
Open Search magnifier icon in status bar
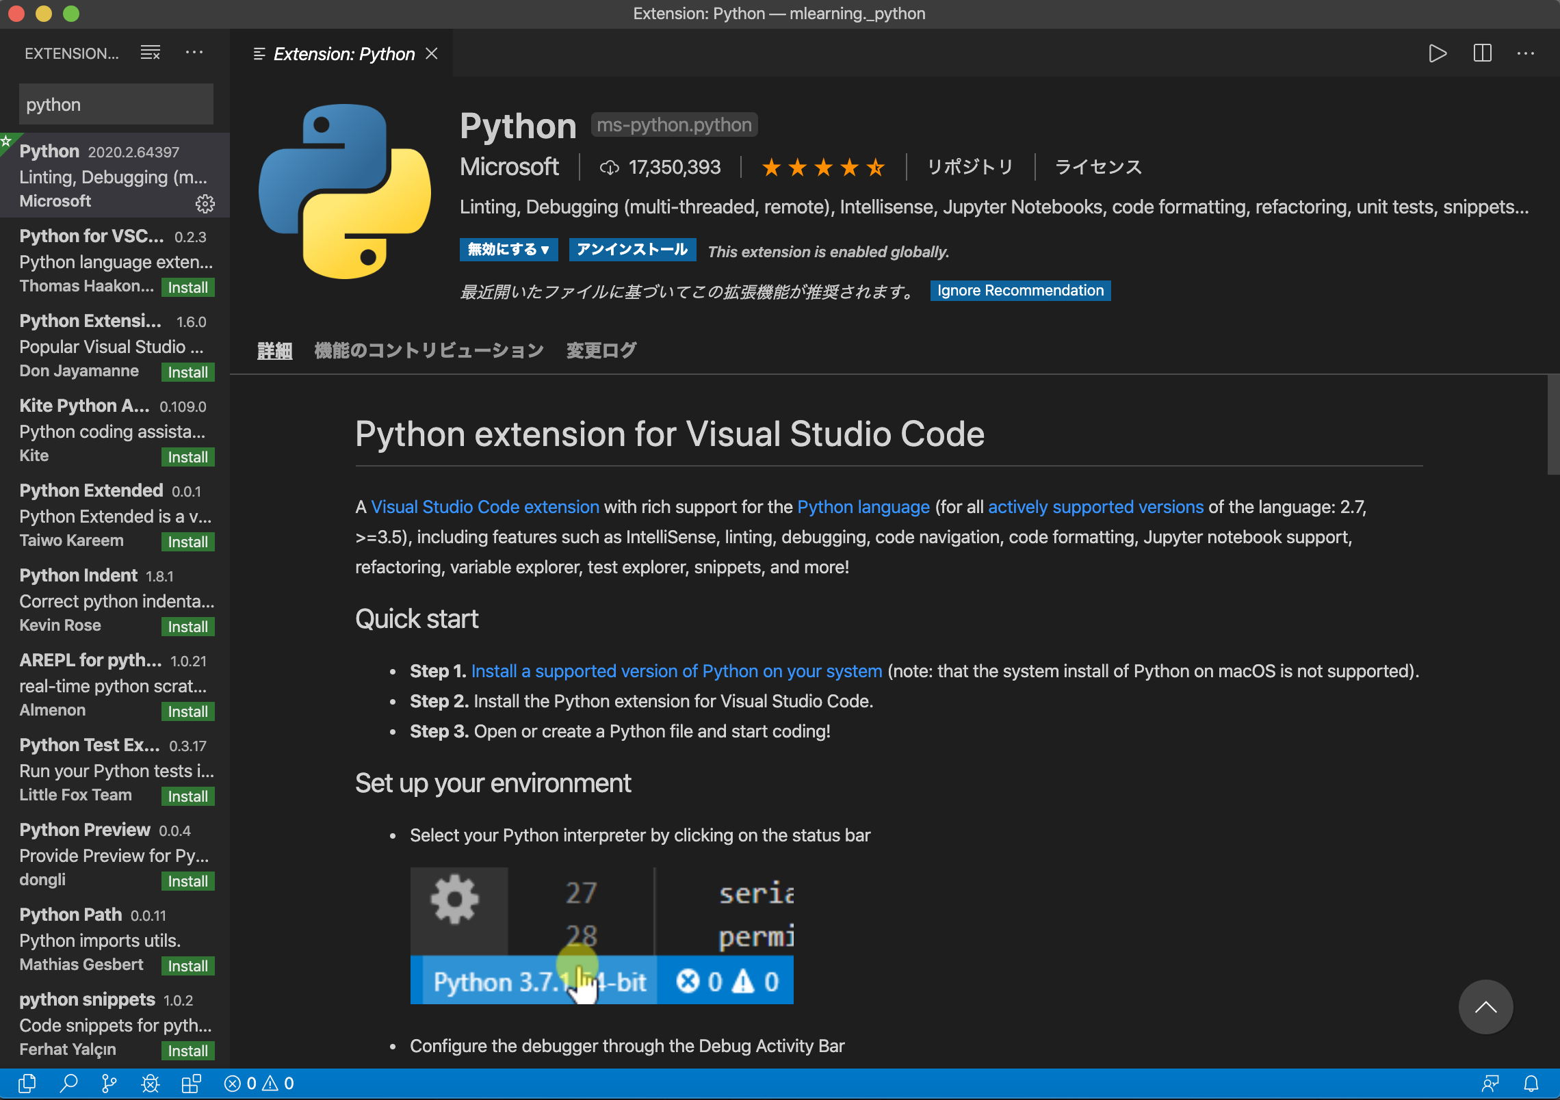point(68,1084)
